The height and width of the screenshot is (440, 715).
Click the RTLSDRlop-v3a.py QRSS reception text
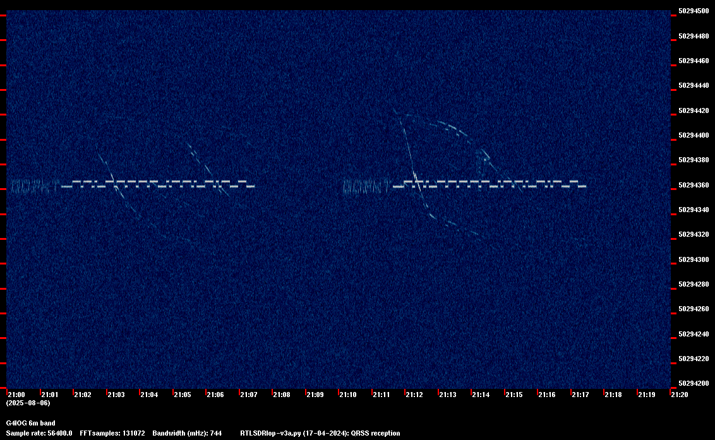[x=320, y=433]
